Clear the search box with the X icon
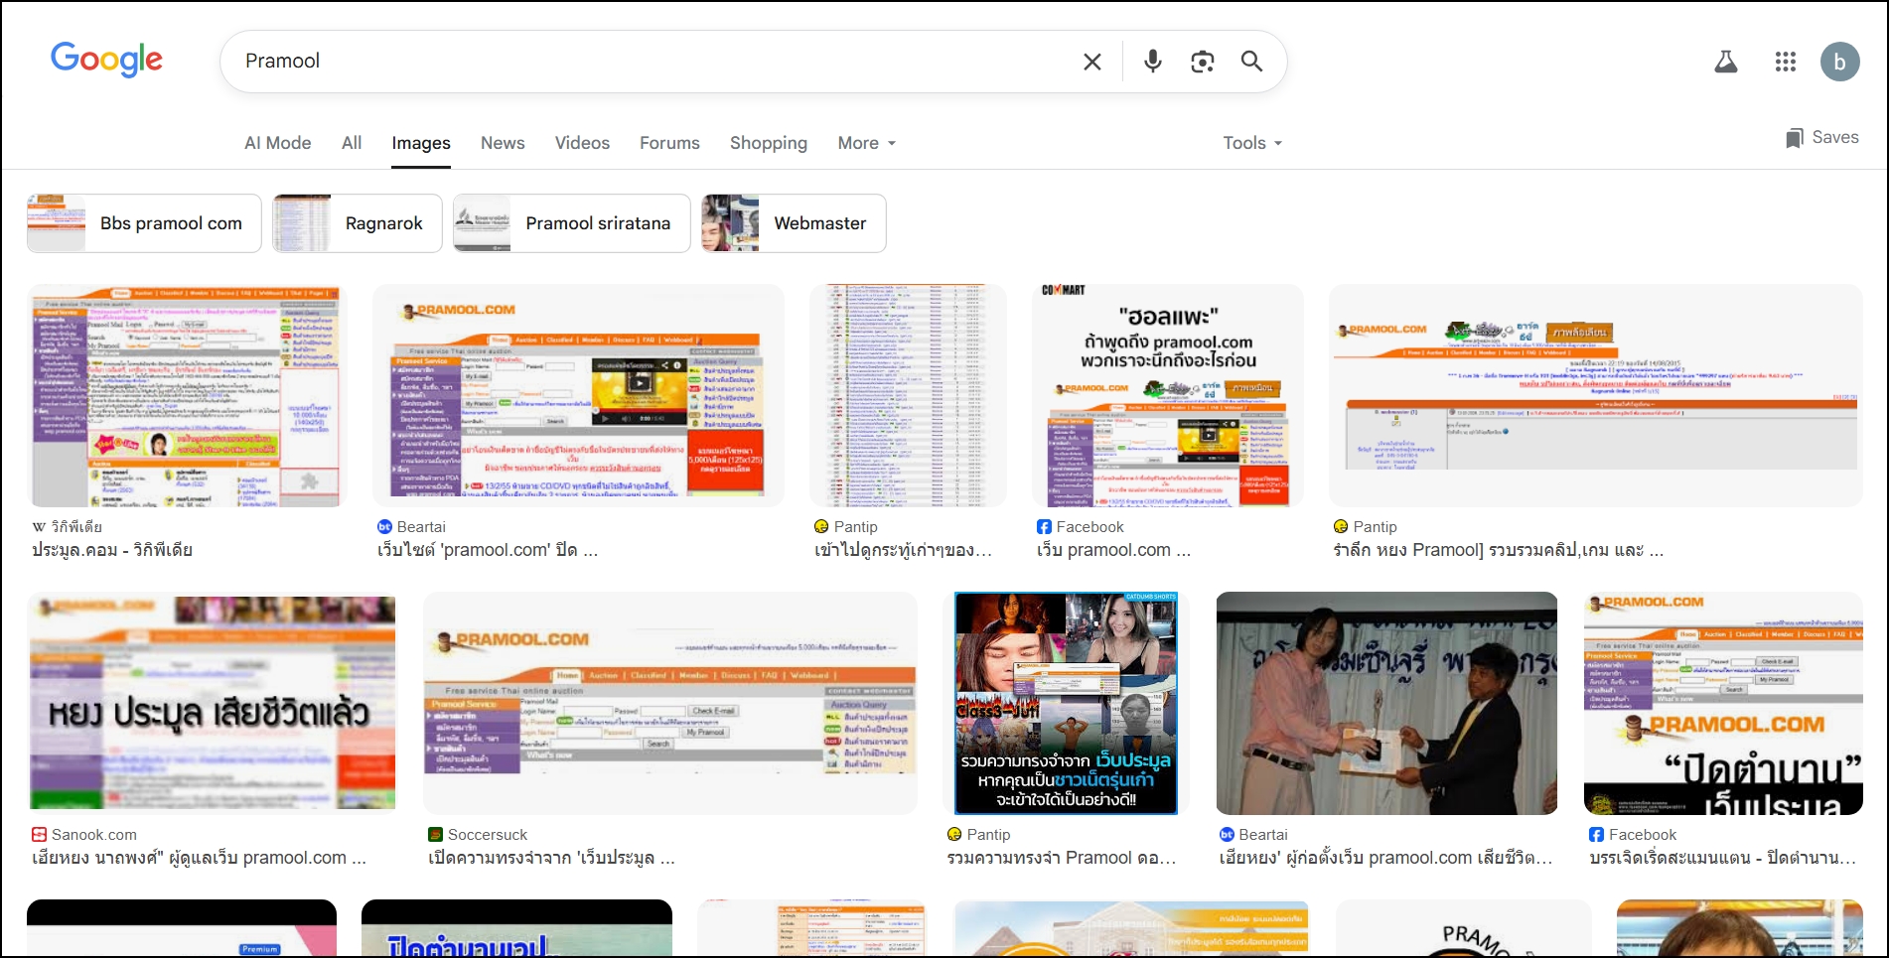This screenshot has height=958, width=1889. pos(1091,62)
